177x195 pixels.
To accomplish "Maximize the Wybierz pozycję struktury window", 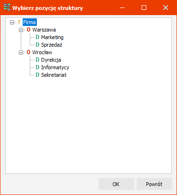I will pos(144,8).
